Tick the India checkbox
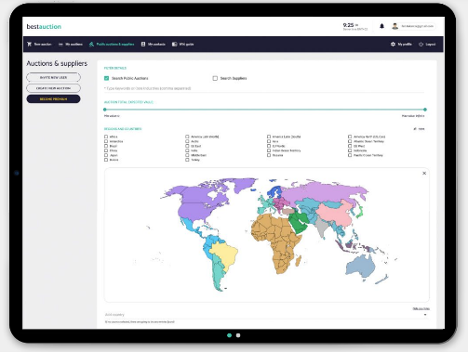Screen dimensions: 468x352 pyautogui.click(x=187, y=150)
